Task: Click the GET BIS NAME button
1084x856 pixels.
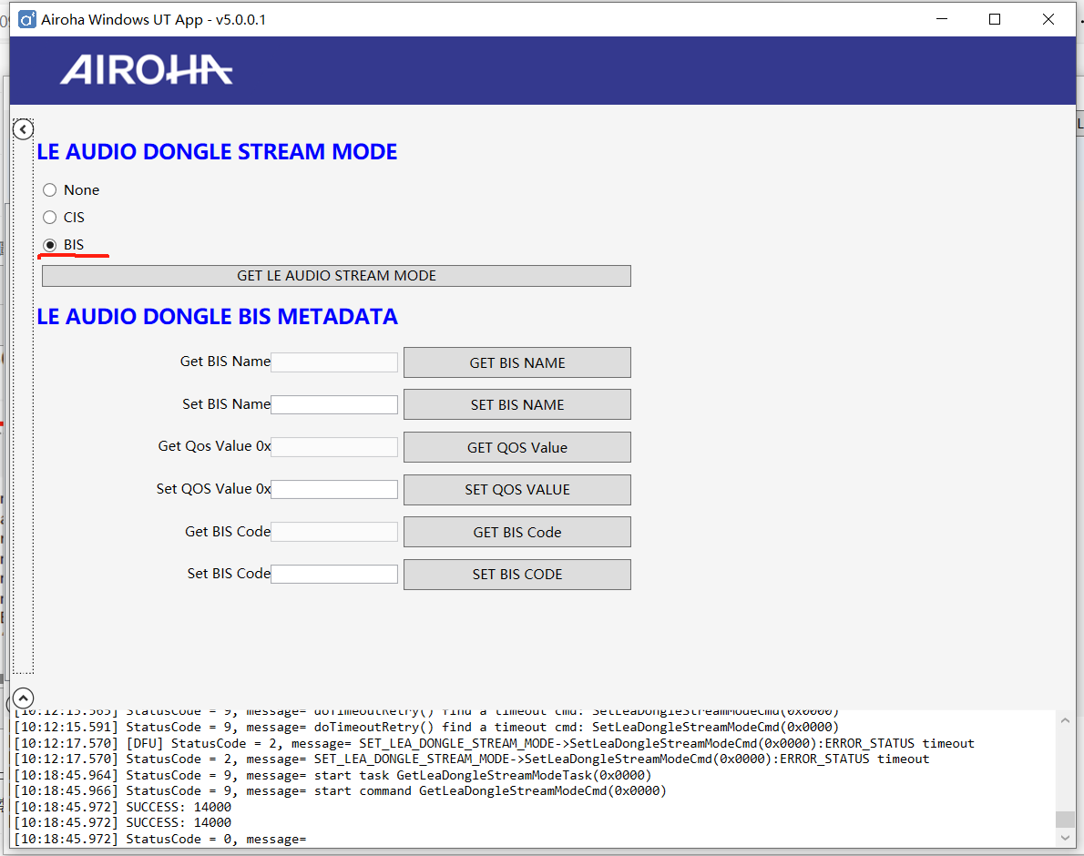Action: [517, 362]
